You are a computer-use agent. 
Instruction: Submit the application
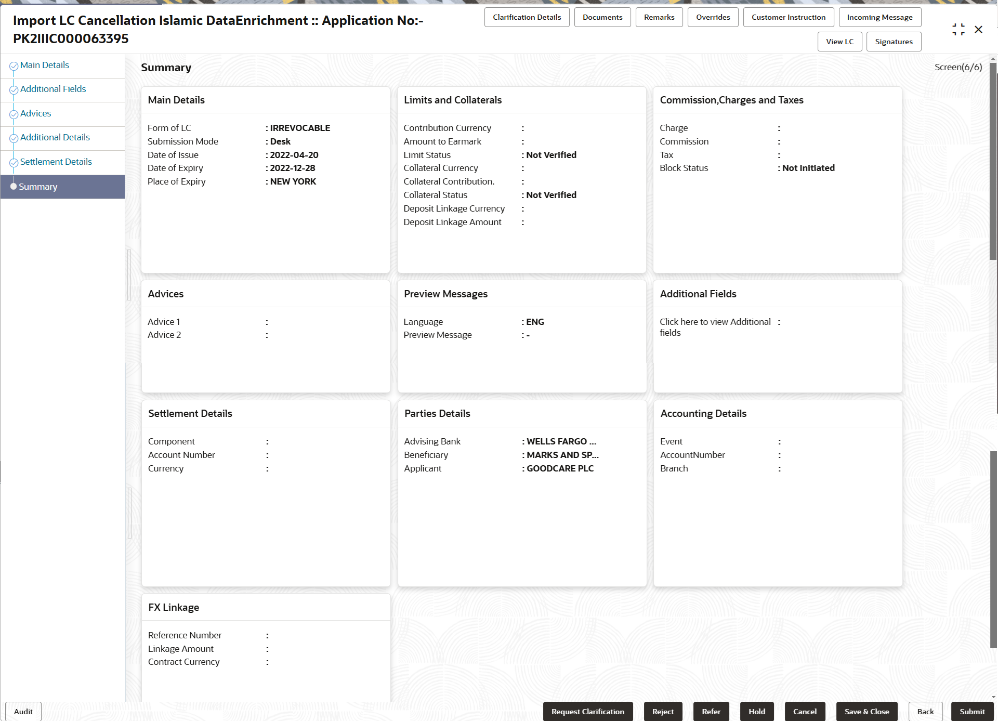point(972,711)
